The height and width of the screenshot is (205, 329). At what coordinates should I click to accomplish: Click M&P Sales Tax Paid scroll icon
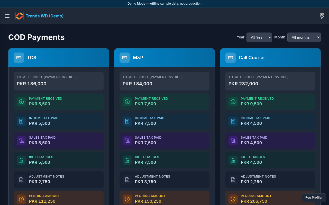(127, 141)
